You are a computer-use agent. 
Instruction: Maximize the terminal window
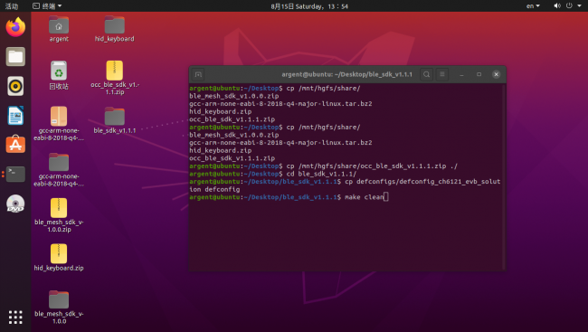pos(479,74)
